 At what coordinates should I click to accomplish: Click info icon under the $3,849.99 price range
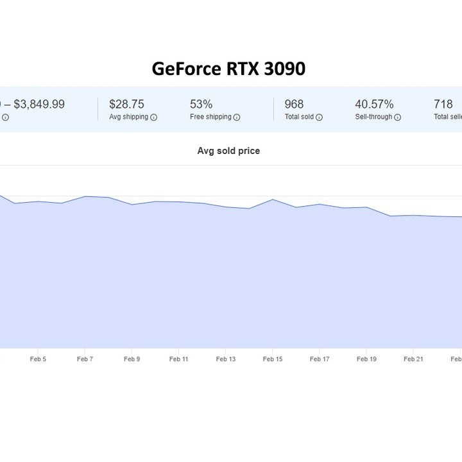click(5, 117)
